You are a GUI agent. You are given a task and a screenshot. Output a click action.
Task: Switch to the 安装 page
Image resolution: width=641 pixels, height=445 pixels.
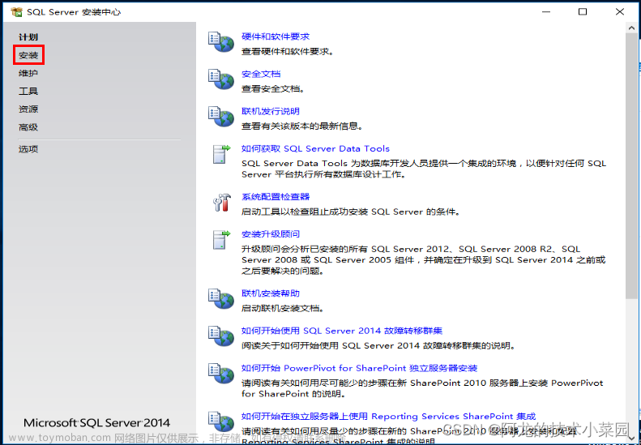tap(28, 55)
